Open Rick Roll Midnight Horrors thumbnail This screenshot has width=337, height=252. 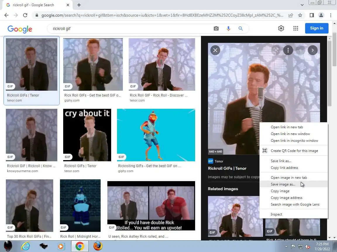[x=80, y=206]
